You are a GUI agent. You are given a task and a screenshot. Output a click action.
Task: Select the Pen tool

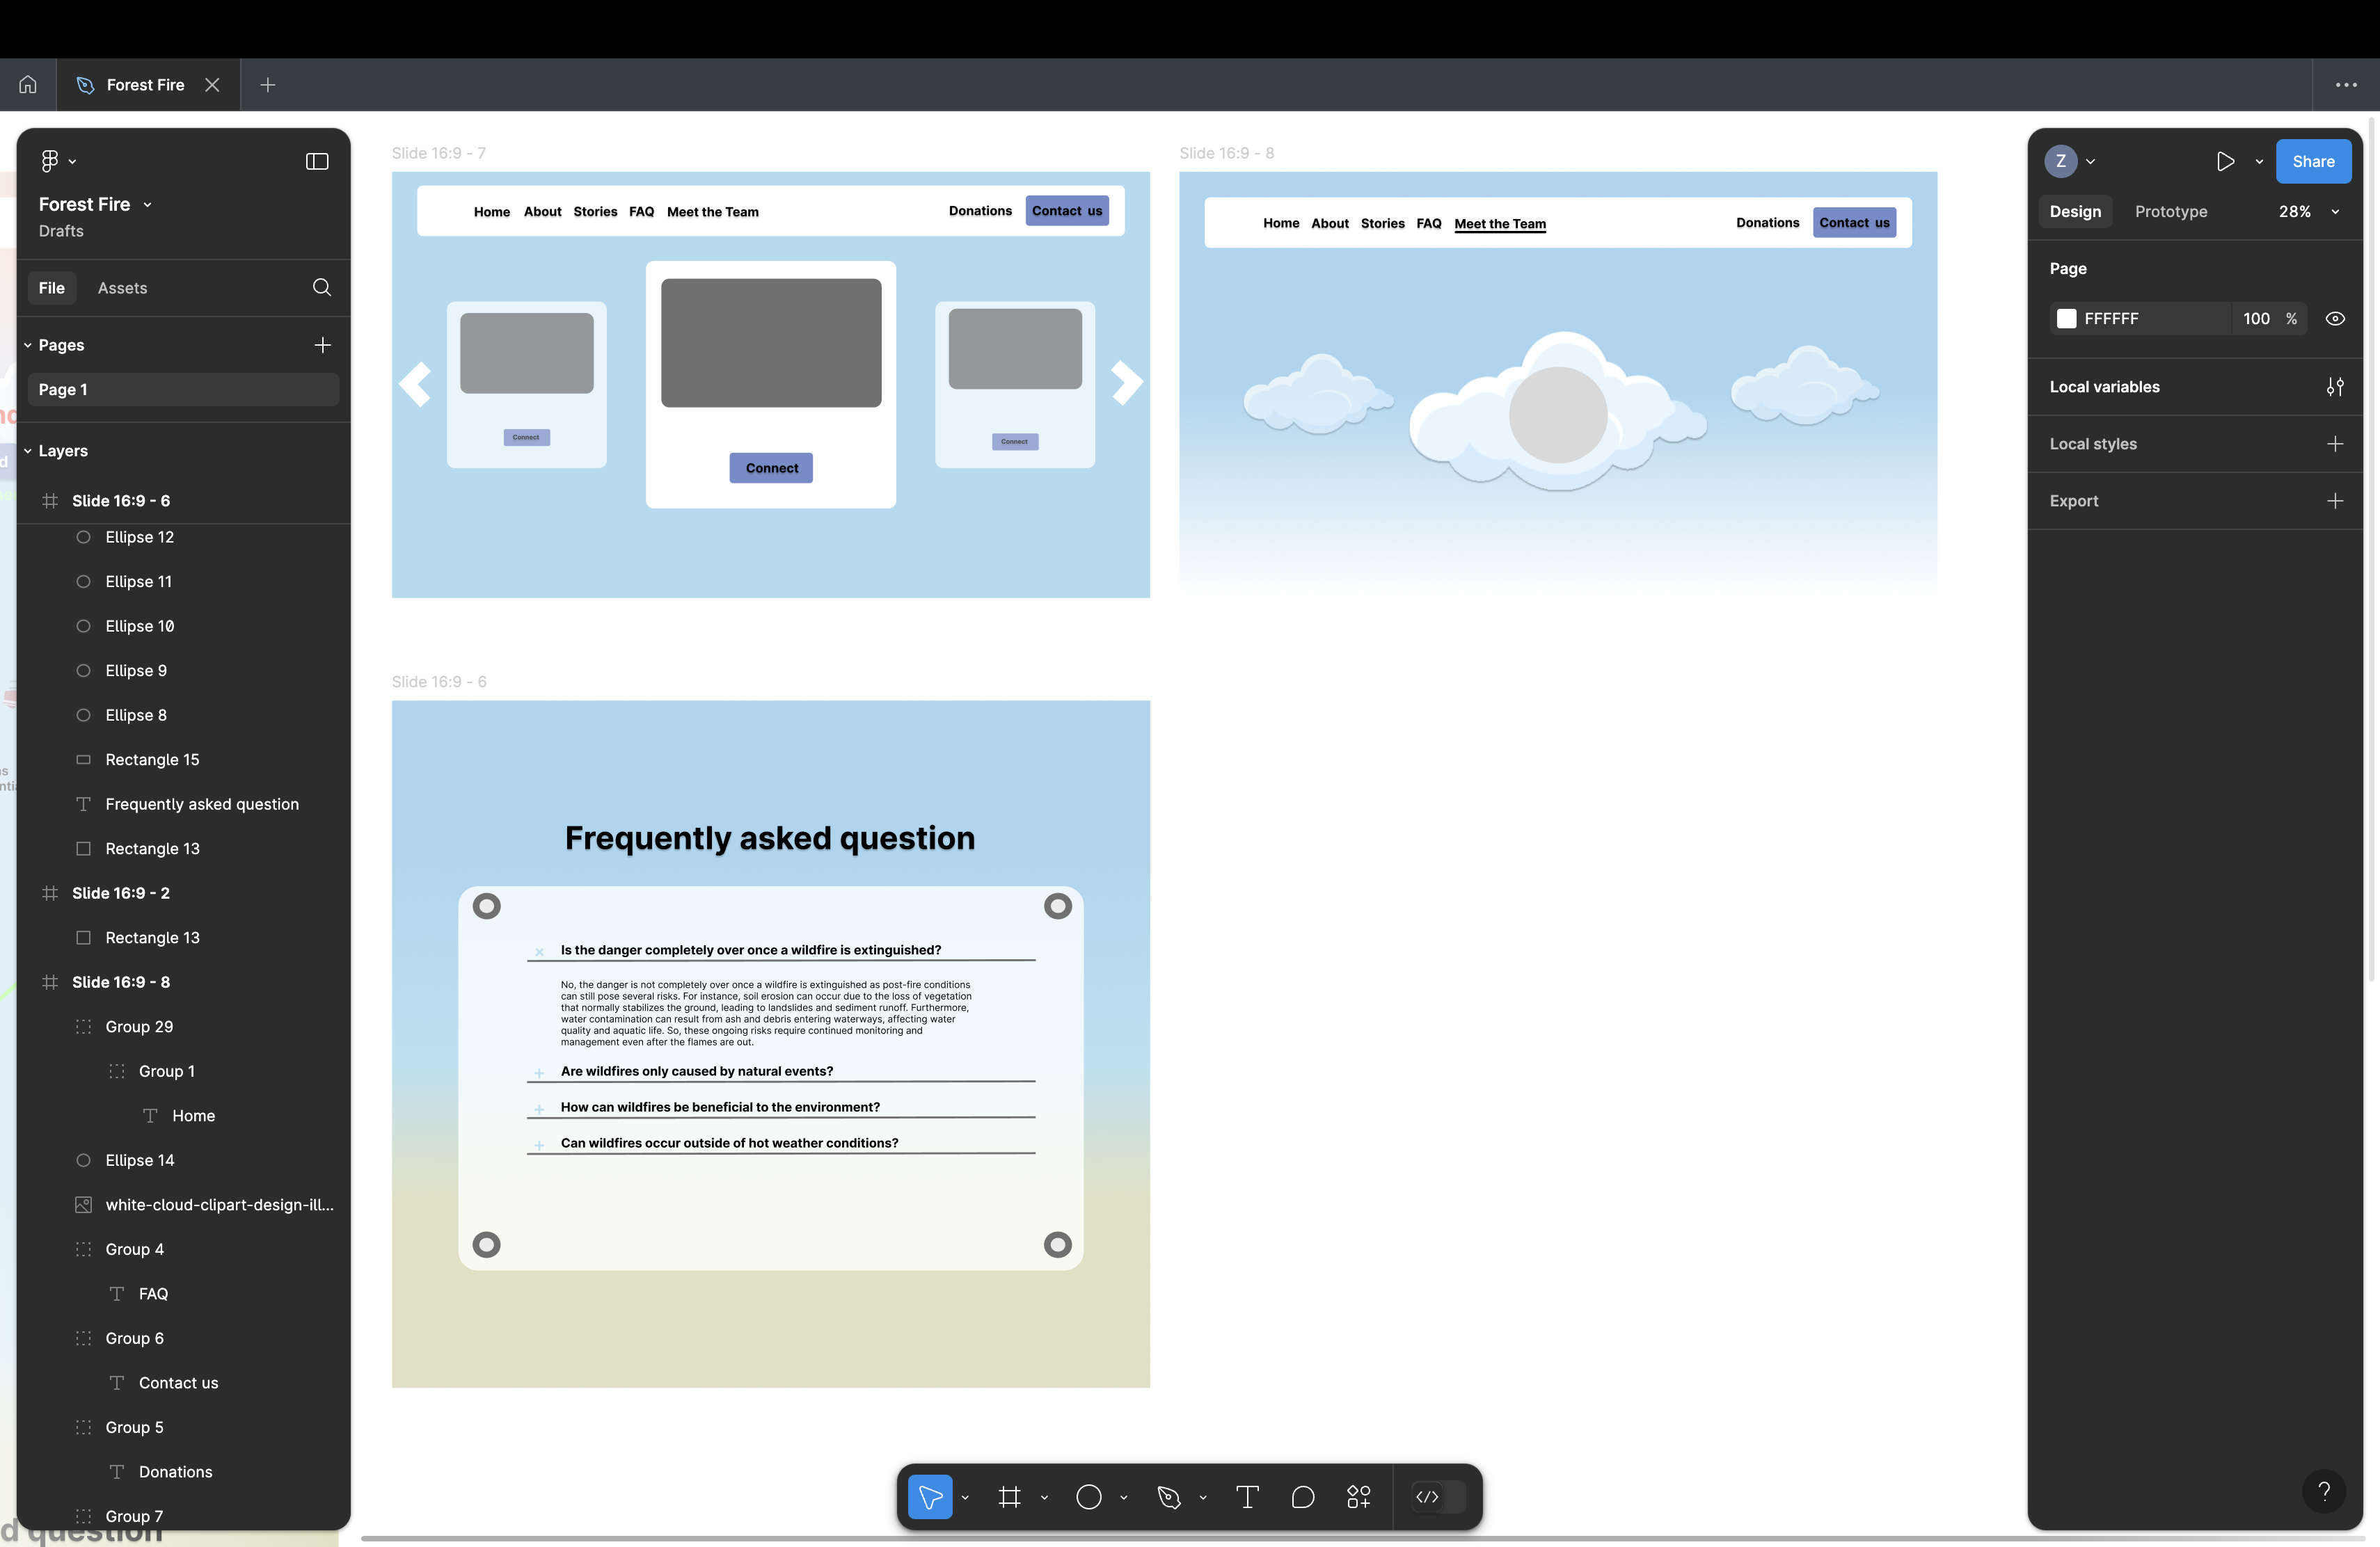point(1168,1496)
